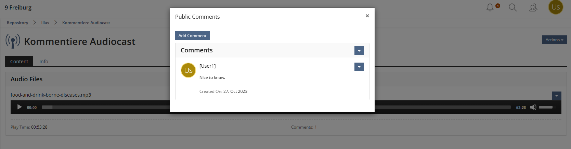Open the Actions dropdown menu

pos(554,40)
